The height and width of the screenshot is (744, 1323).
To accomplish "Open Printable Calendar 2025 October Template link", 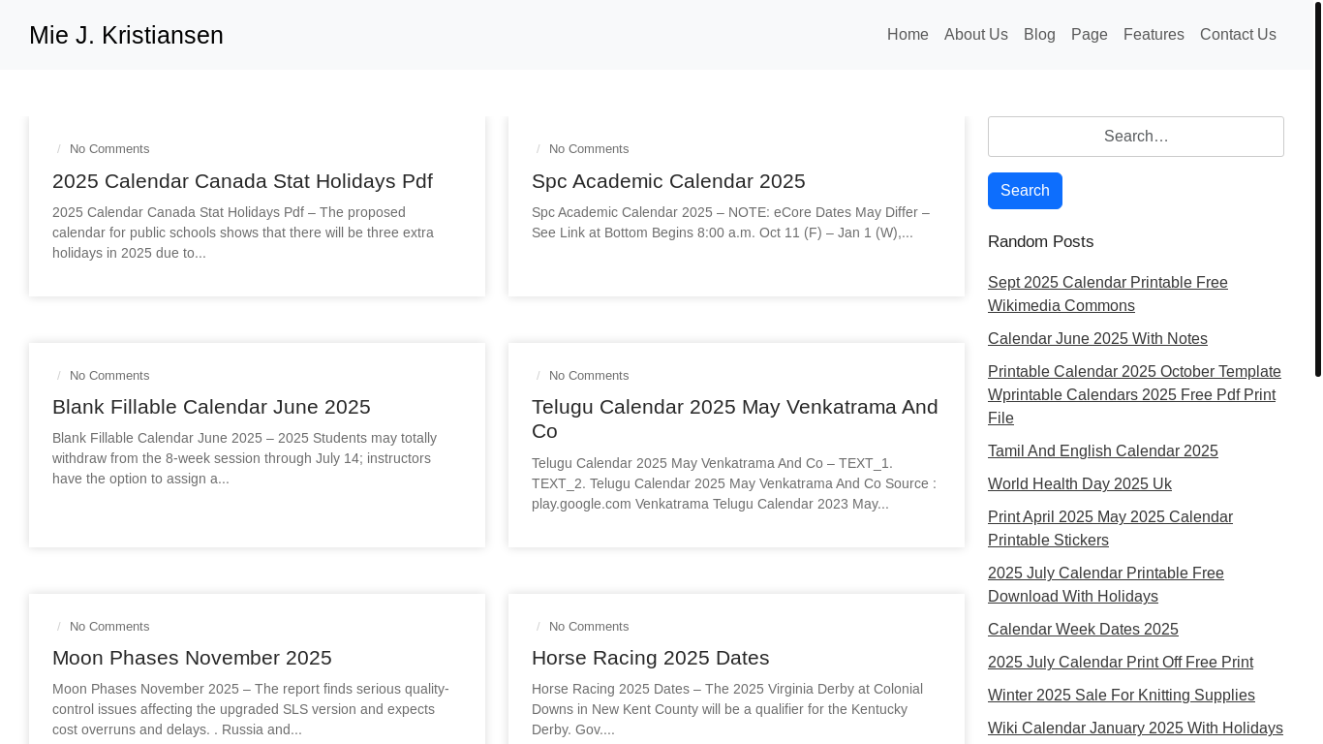I will point(1134,395).
